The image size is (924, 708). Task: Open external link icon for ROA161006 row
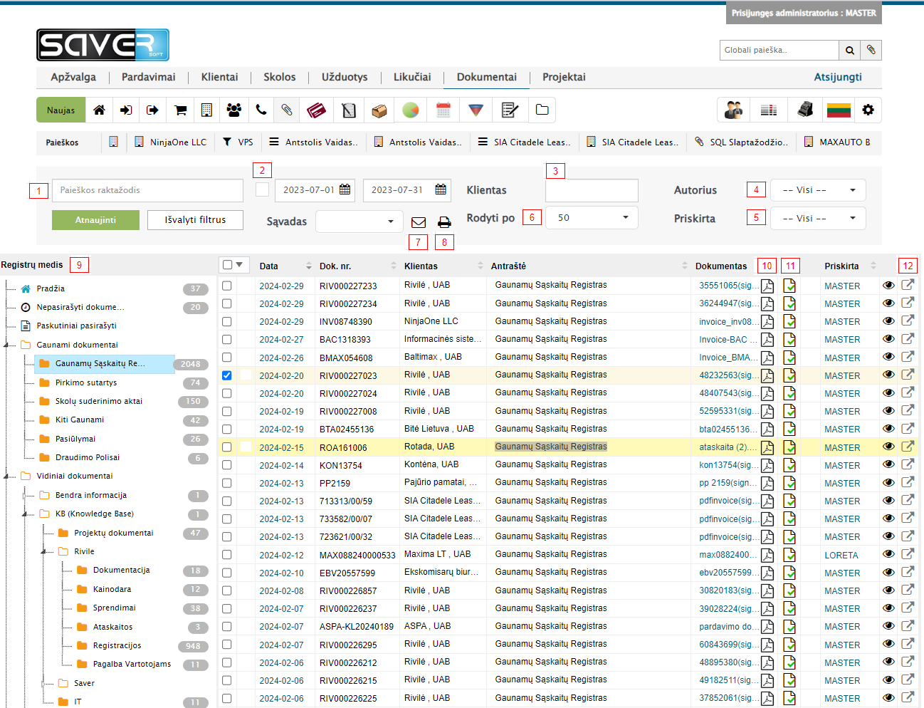908,447
